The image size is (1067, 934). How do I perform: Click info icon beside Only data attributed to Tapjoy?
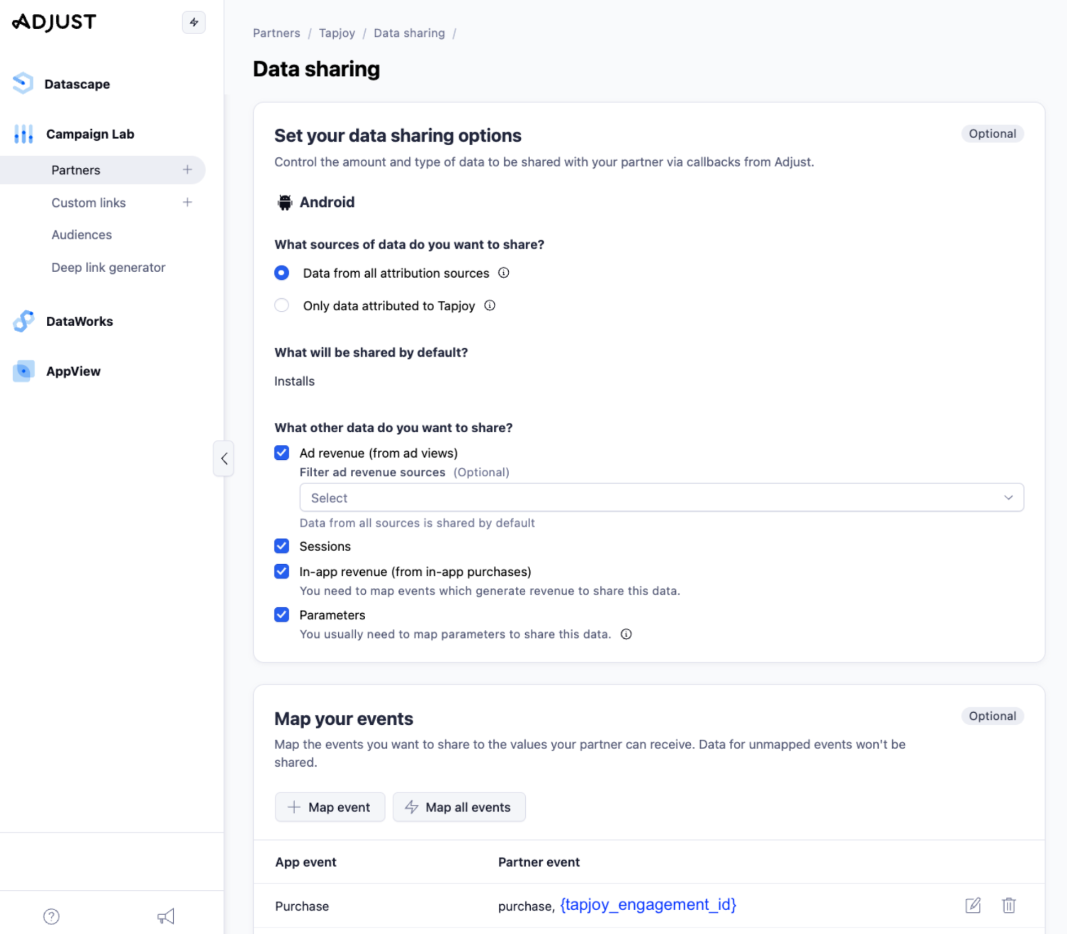tap(490, 305)
